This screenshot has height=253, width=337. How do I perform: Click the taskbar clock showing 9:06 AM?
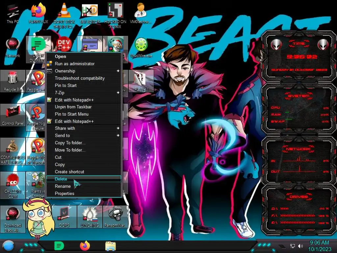pos(319,246)
